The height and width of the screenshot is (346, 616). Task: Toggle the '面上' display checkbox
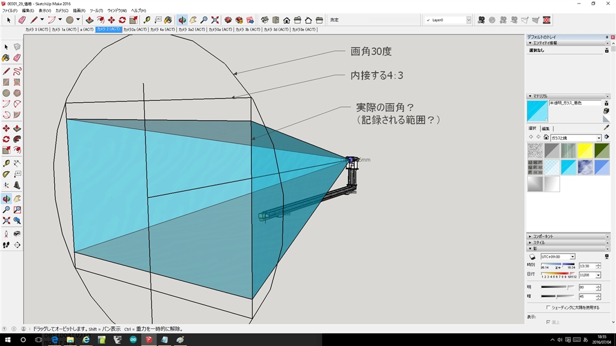549,322
